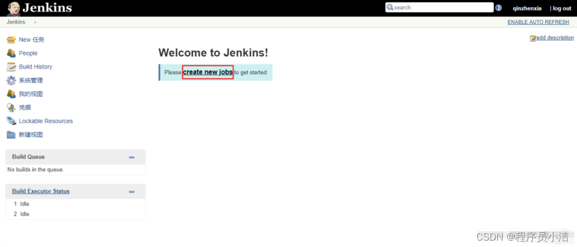Click the Build Queue heading text
Viewport: 577px width, 247px height.
point(29,157)
